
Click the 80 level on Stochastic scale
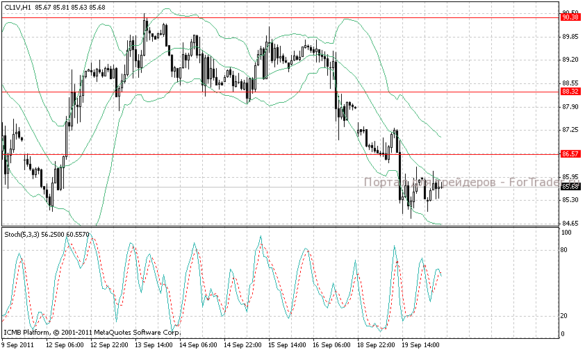[x=565, y=250]
